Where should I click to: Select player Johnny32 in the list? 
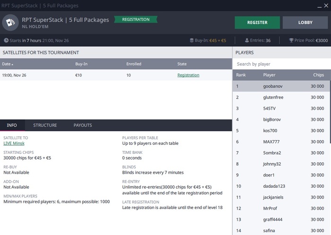click(x=281, y=164)
